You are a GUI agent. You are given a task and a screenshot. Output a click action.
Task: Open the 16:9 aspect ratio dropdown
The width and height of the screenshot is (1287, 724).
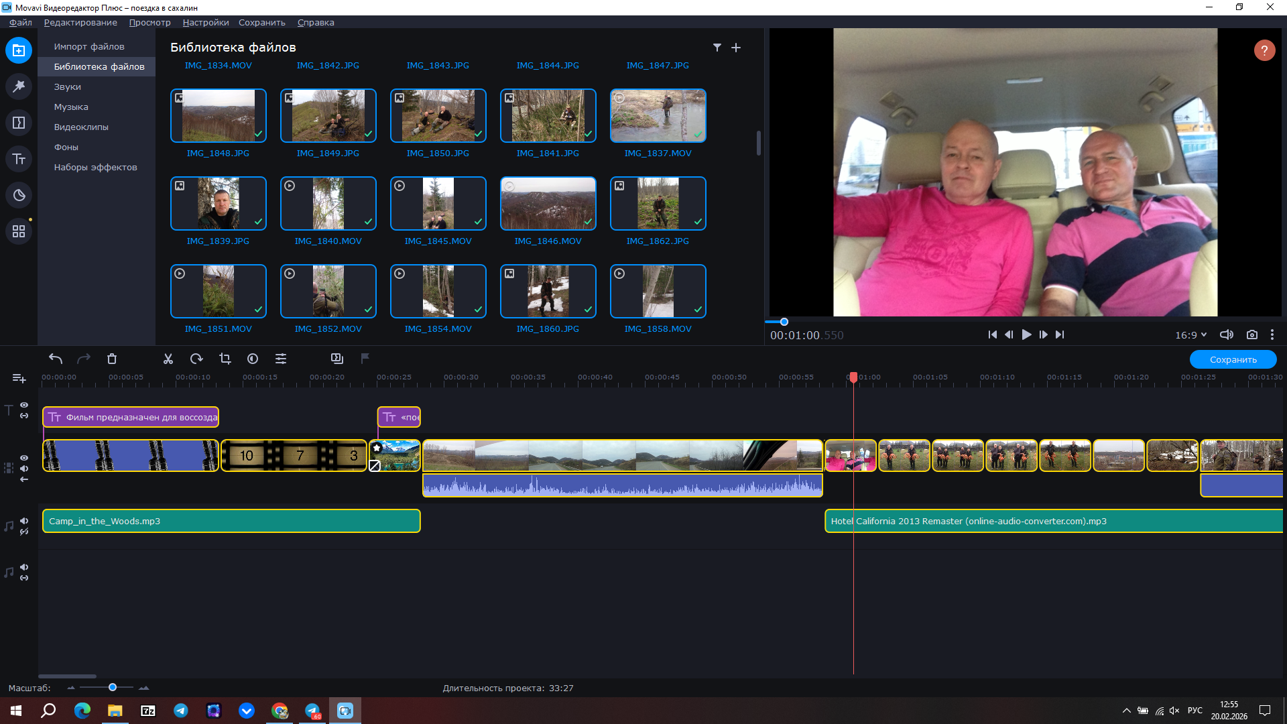click(1190, 335)
